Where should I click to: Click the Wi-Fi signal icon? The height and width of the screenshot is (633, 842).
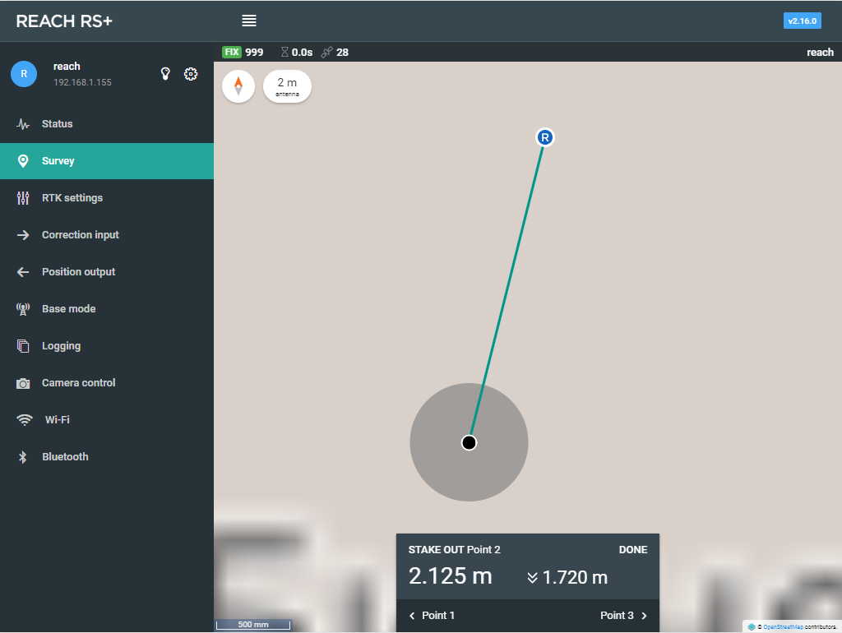click(x=24, y=420)
